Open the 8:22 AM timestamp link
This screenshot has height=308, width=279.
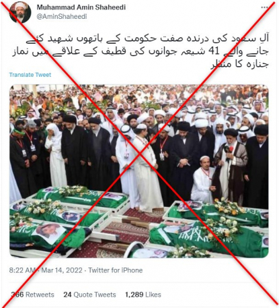tap(22, 270)
